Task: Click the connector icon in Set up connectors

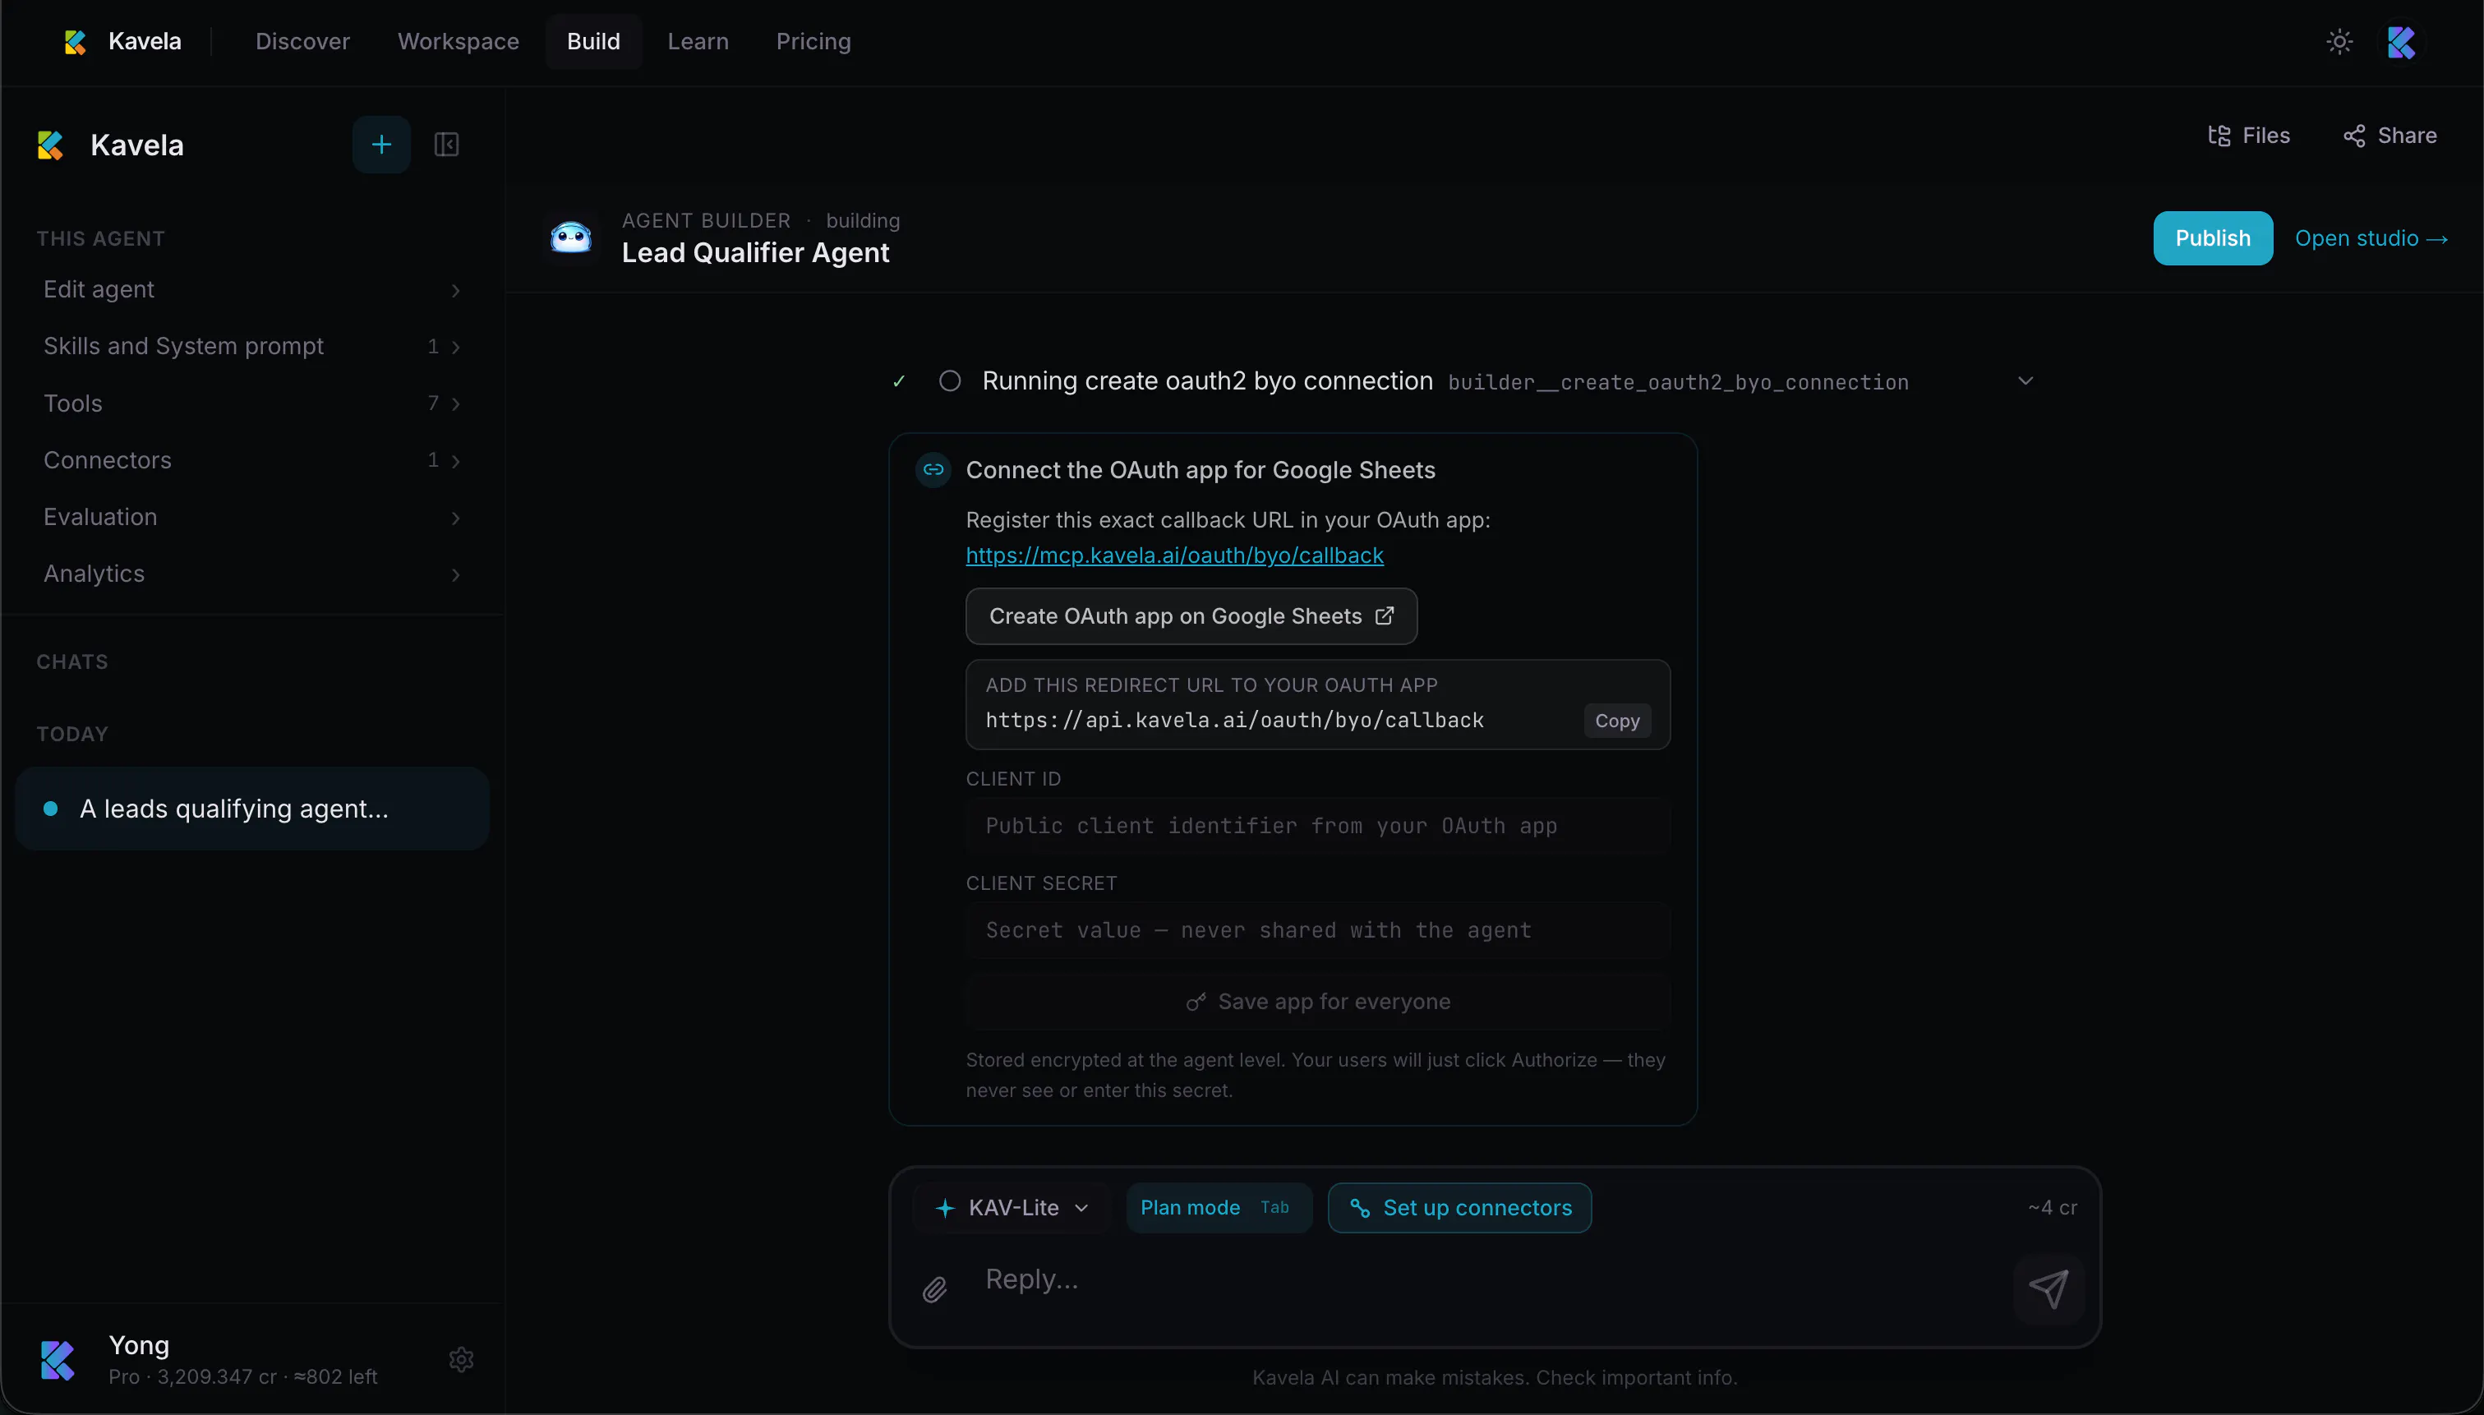Action: (1360, 1208)
